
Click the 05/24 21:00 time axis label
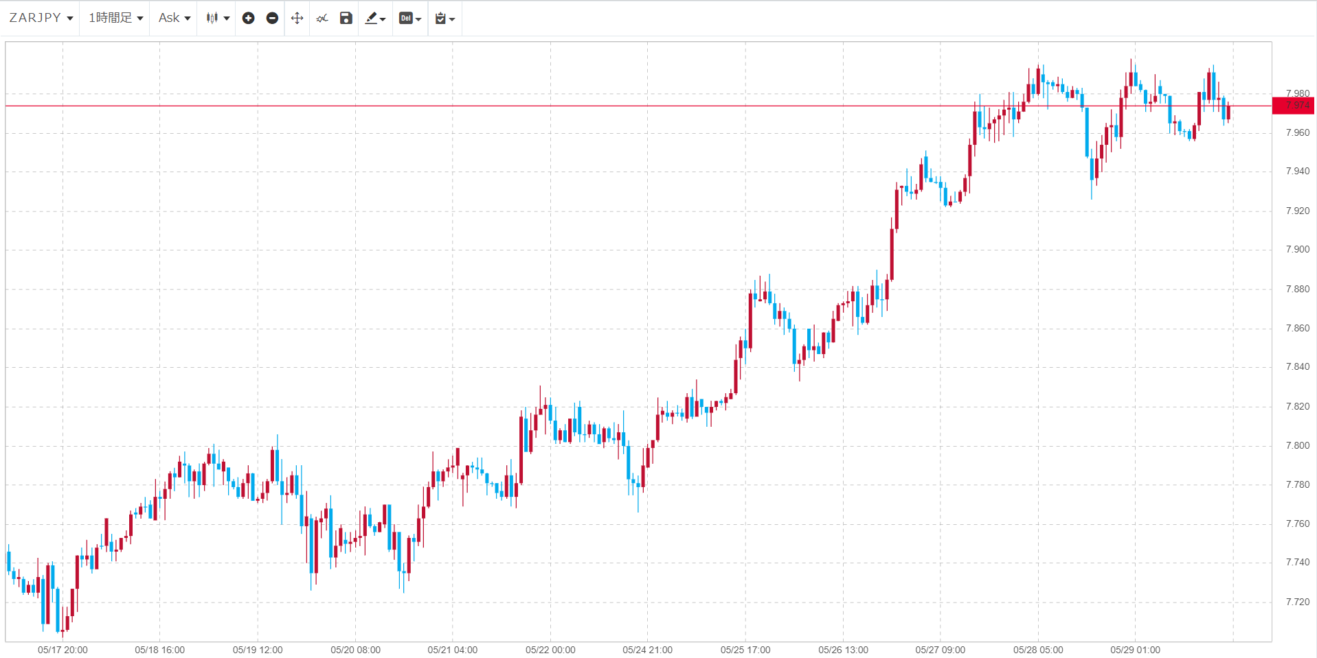click(648, 650)
